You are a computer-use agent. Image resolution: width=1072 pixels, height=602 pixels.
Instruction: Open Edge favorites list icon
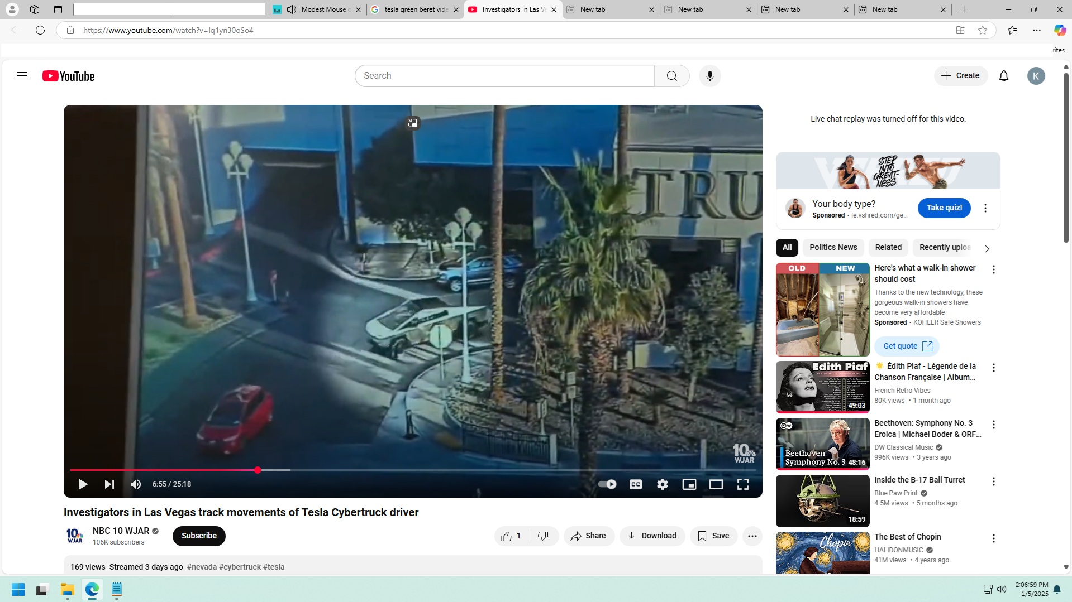click(1012, 30)
